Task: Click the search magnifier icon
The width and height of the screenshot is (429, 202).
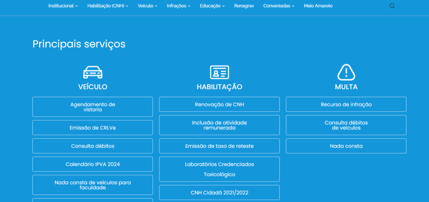Action: pos(392,6)
